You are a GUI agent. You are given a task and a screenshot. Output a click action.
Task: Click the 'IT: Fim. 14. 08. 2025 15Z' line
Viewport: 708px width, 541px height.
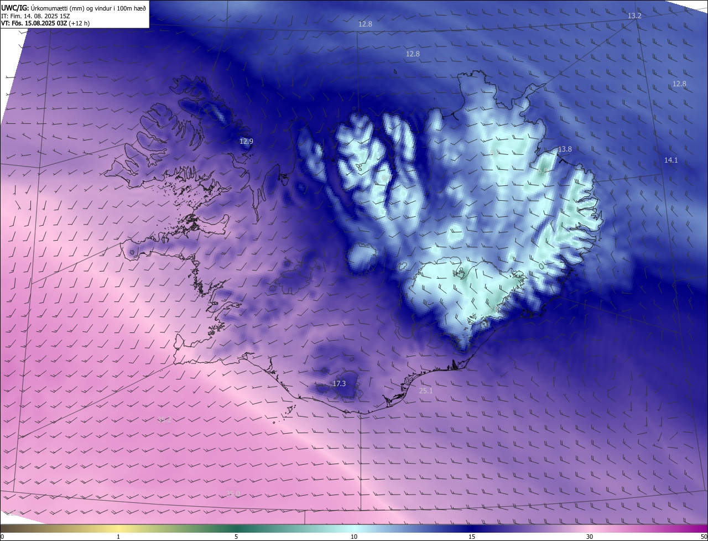[37, 16]
